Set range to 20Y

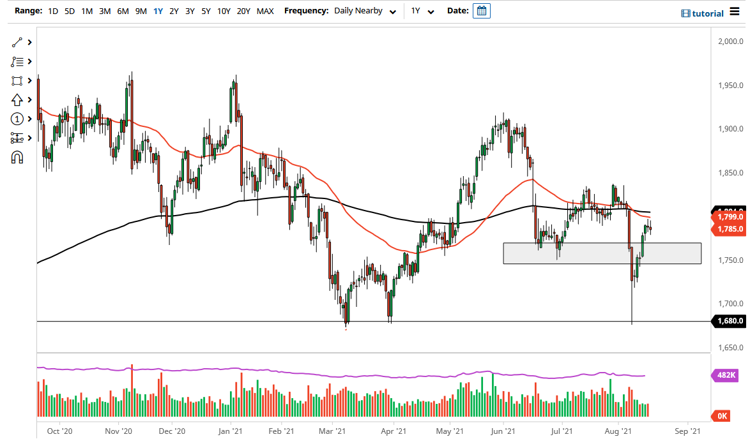pyautogui.click(x=243, y=11)
